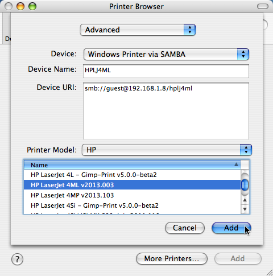
Task: Cancel the printer setup sheet
Action: [185, 228]
